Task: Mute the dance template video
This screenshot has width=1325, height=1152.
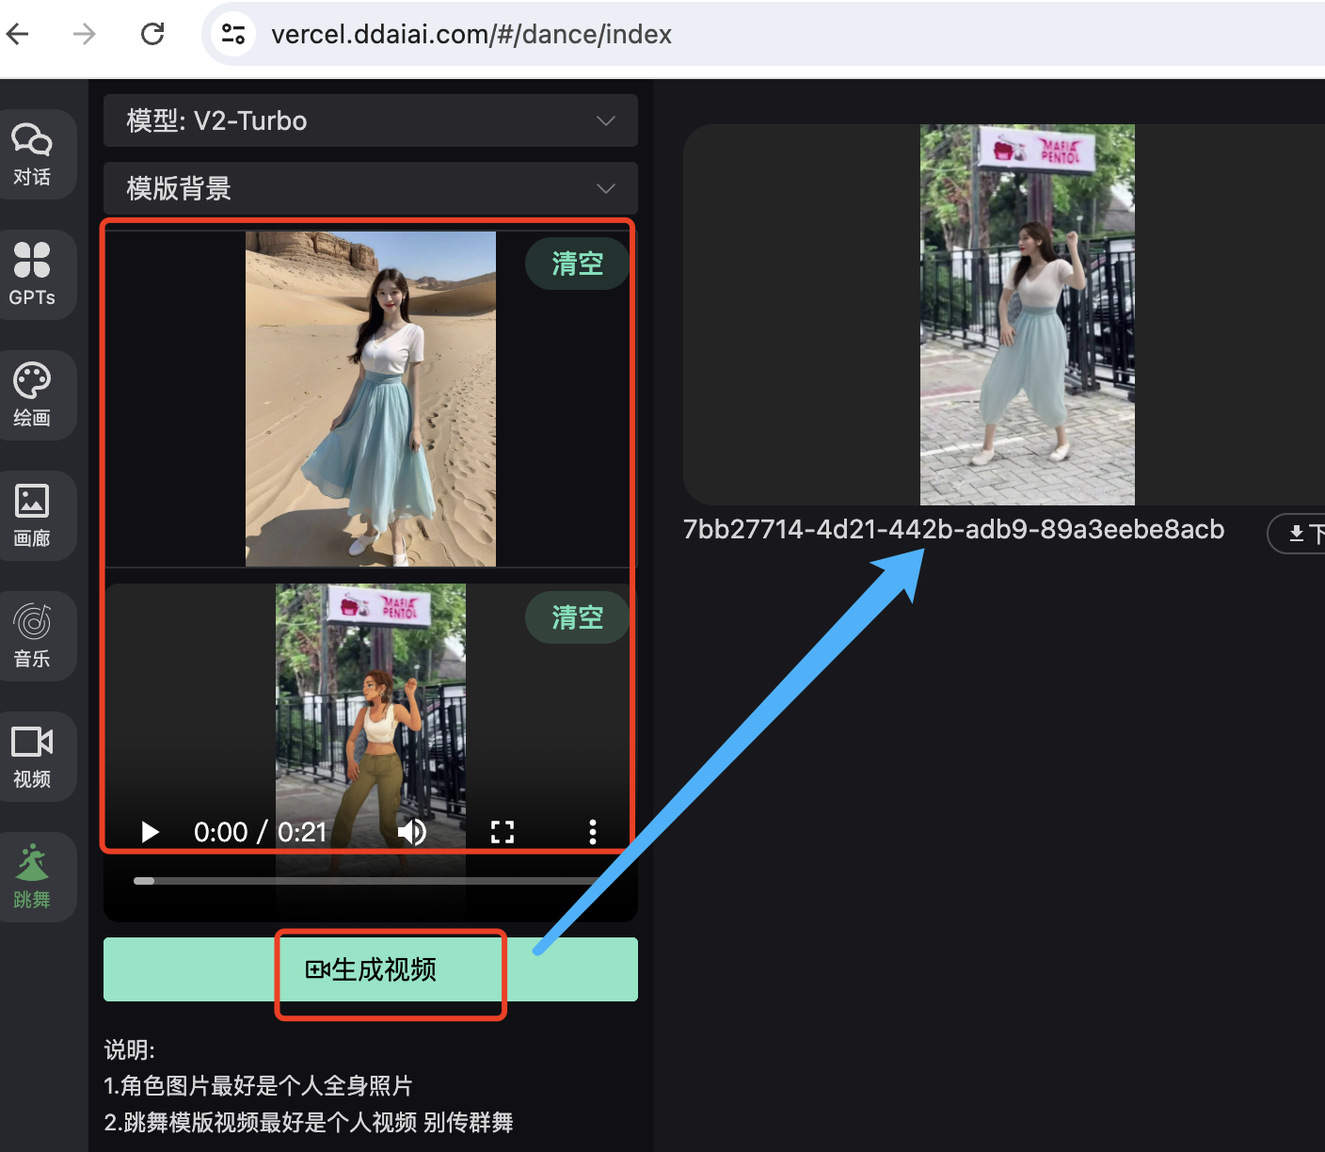Action: [411, 832]
